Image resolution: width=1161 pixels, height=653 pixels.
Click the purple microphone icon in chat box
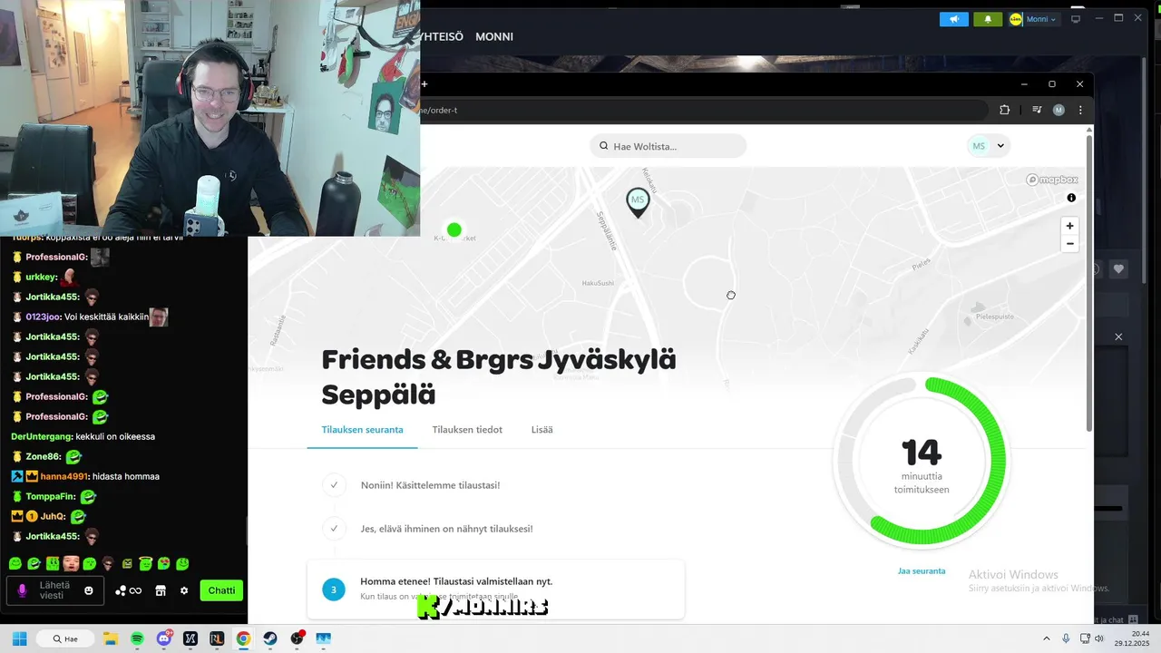point(23,590)
